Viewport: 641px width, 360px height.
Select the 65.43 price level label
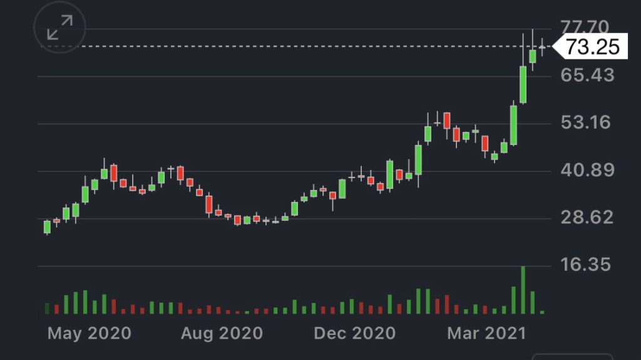(x=588, y=75)
